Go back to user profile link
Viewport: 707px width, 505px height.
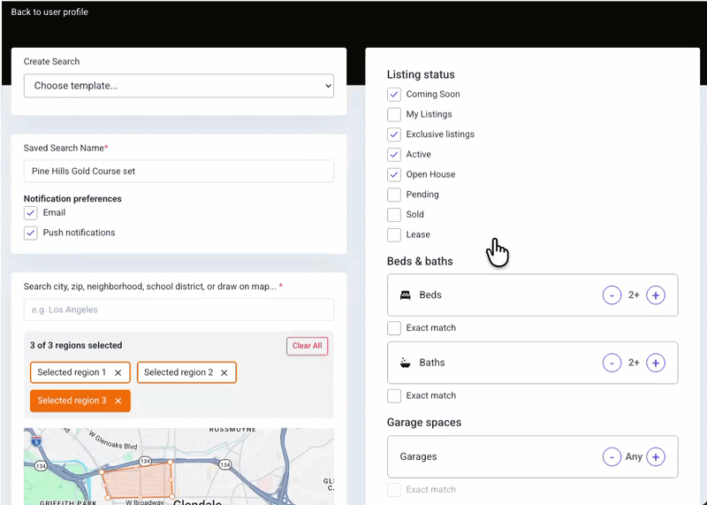tap(49, 12)
